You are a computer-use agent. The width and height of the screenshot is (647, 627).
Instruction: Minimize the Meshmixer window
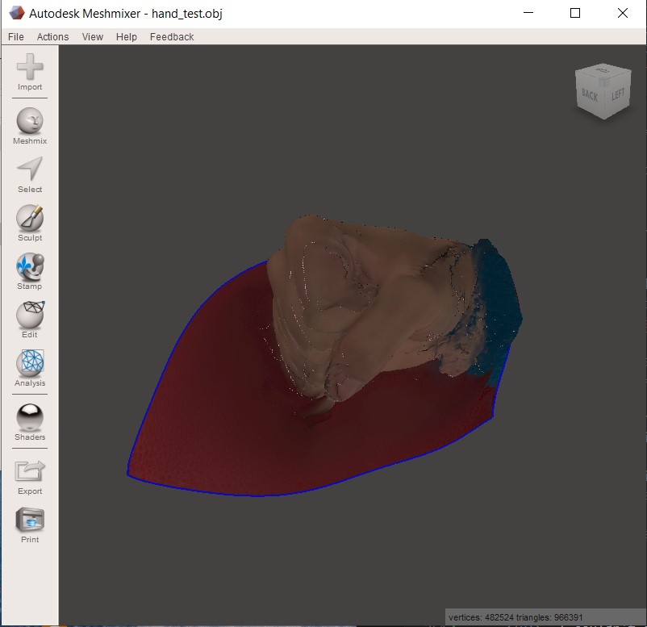[x=528, y=13]
